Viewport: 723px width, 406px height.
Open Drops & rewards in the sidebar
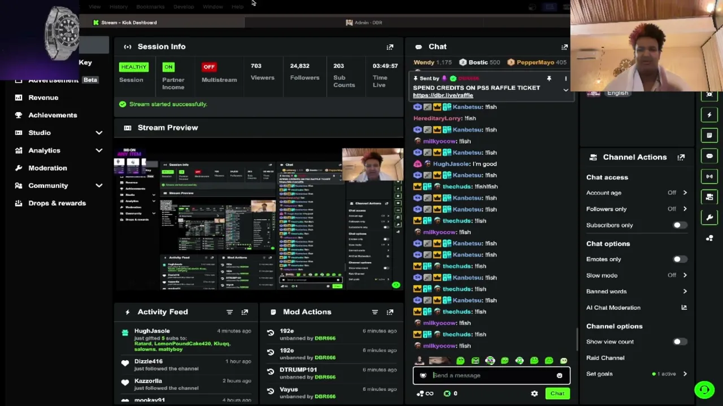(x=57, y=203)
